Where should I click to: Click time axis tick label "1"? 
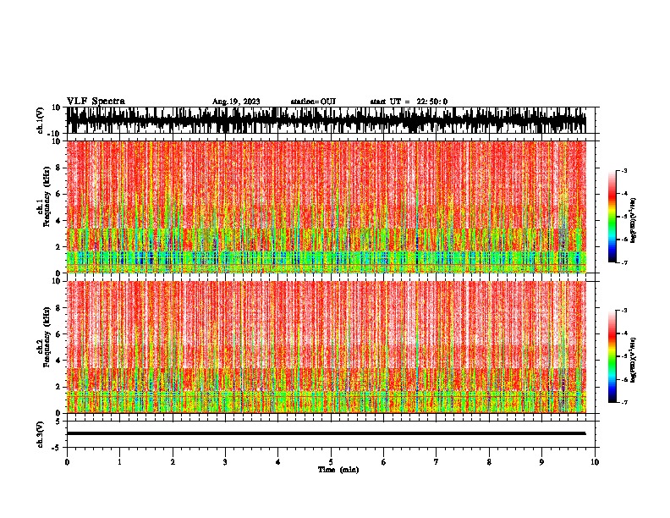119,462
